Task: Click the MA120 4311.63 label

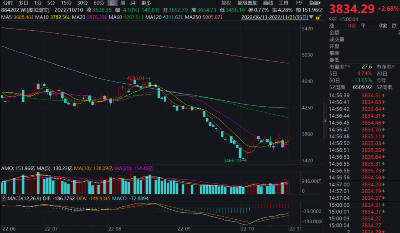Action: coord(164,17)
